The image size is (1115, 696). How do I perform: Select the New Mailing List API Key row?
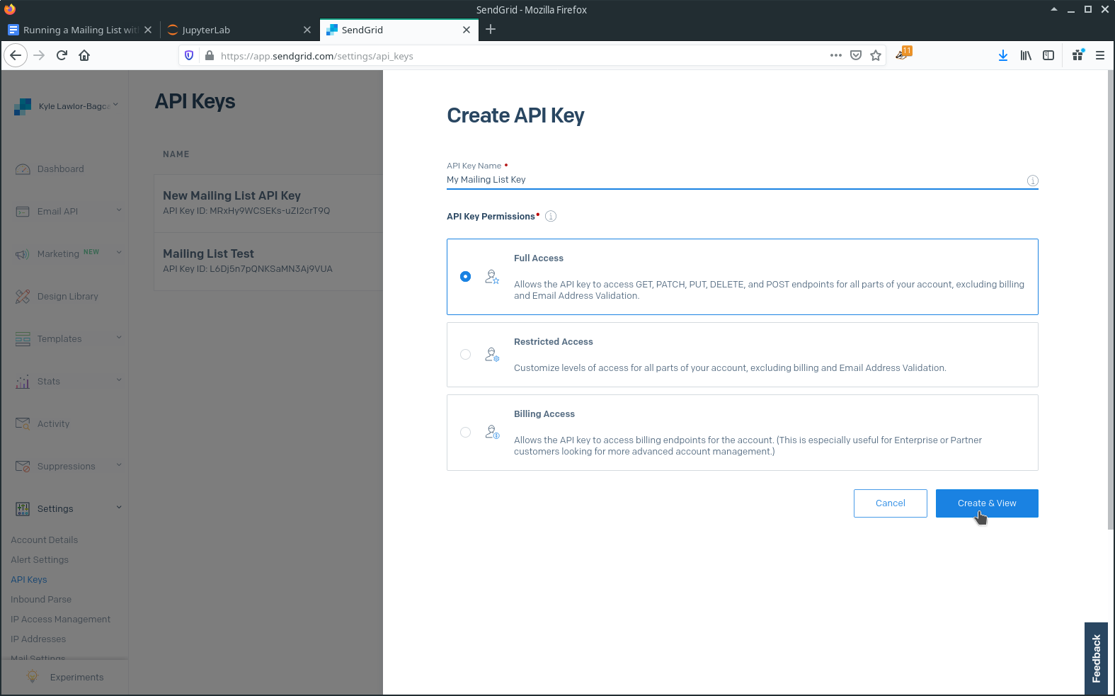pos(268,203)
